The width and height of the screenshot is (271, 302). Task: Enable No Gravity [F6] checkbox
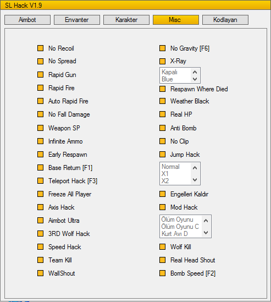[x=162, y=48]
